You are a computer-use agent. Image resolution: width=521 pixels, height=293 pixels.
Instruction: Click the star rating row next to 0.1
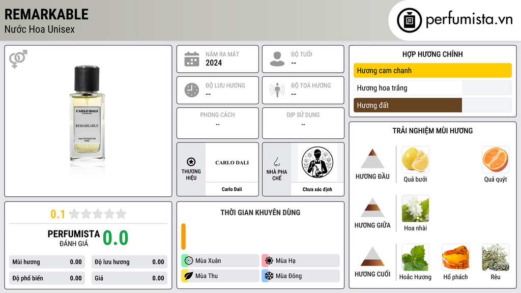(x=98, y=214)
